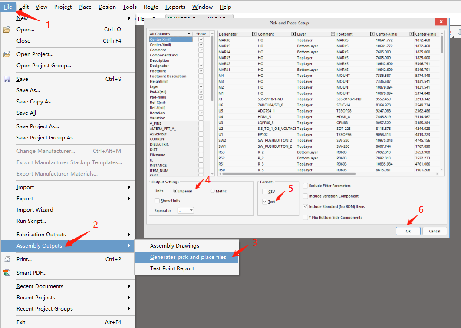Click the Save floppy disk icon
This screenshot has width=461, height=328.
point(7,79)
